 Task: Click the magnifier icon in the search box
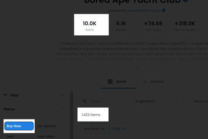coord(85,101)
